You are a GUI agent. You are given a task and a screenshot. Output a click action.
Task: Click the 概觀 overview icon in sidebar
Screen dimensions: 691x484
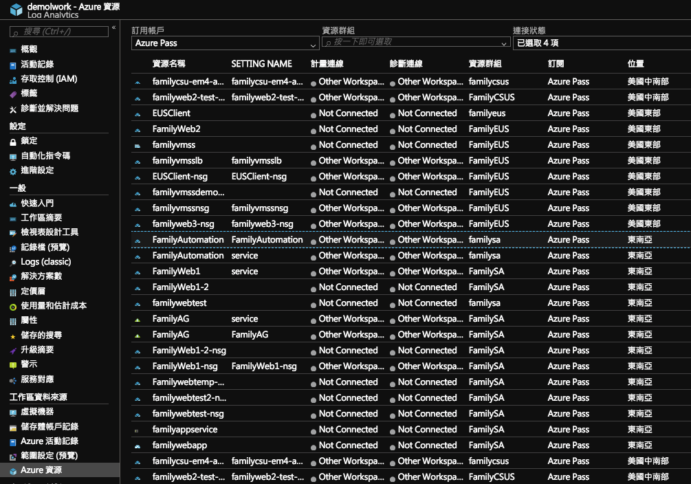click(13, 50)
